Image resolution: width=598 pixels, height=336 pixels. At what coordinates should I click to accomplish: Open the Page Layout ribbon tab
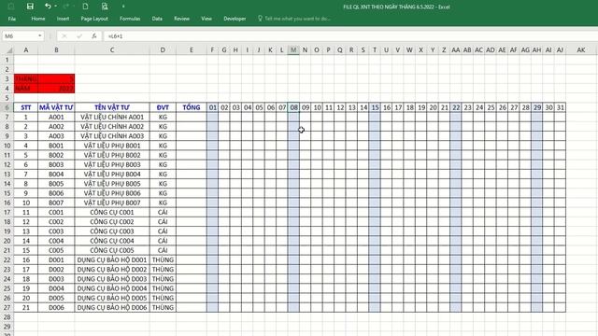point(94,19)
